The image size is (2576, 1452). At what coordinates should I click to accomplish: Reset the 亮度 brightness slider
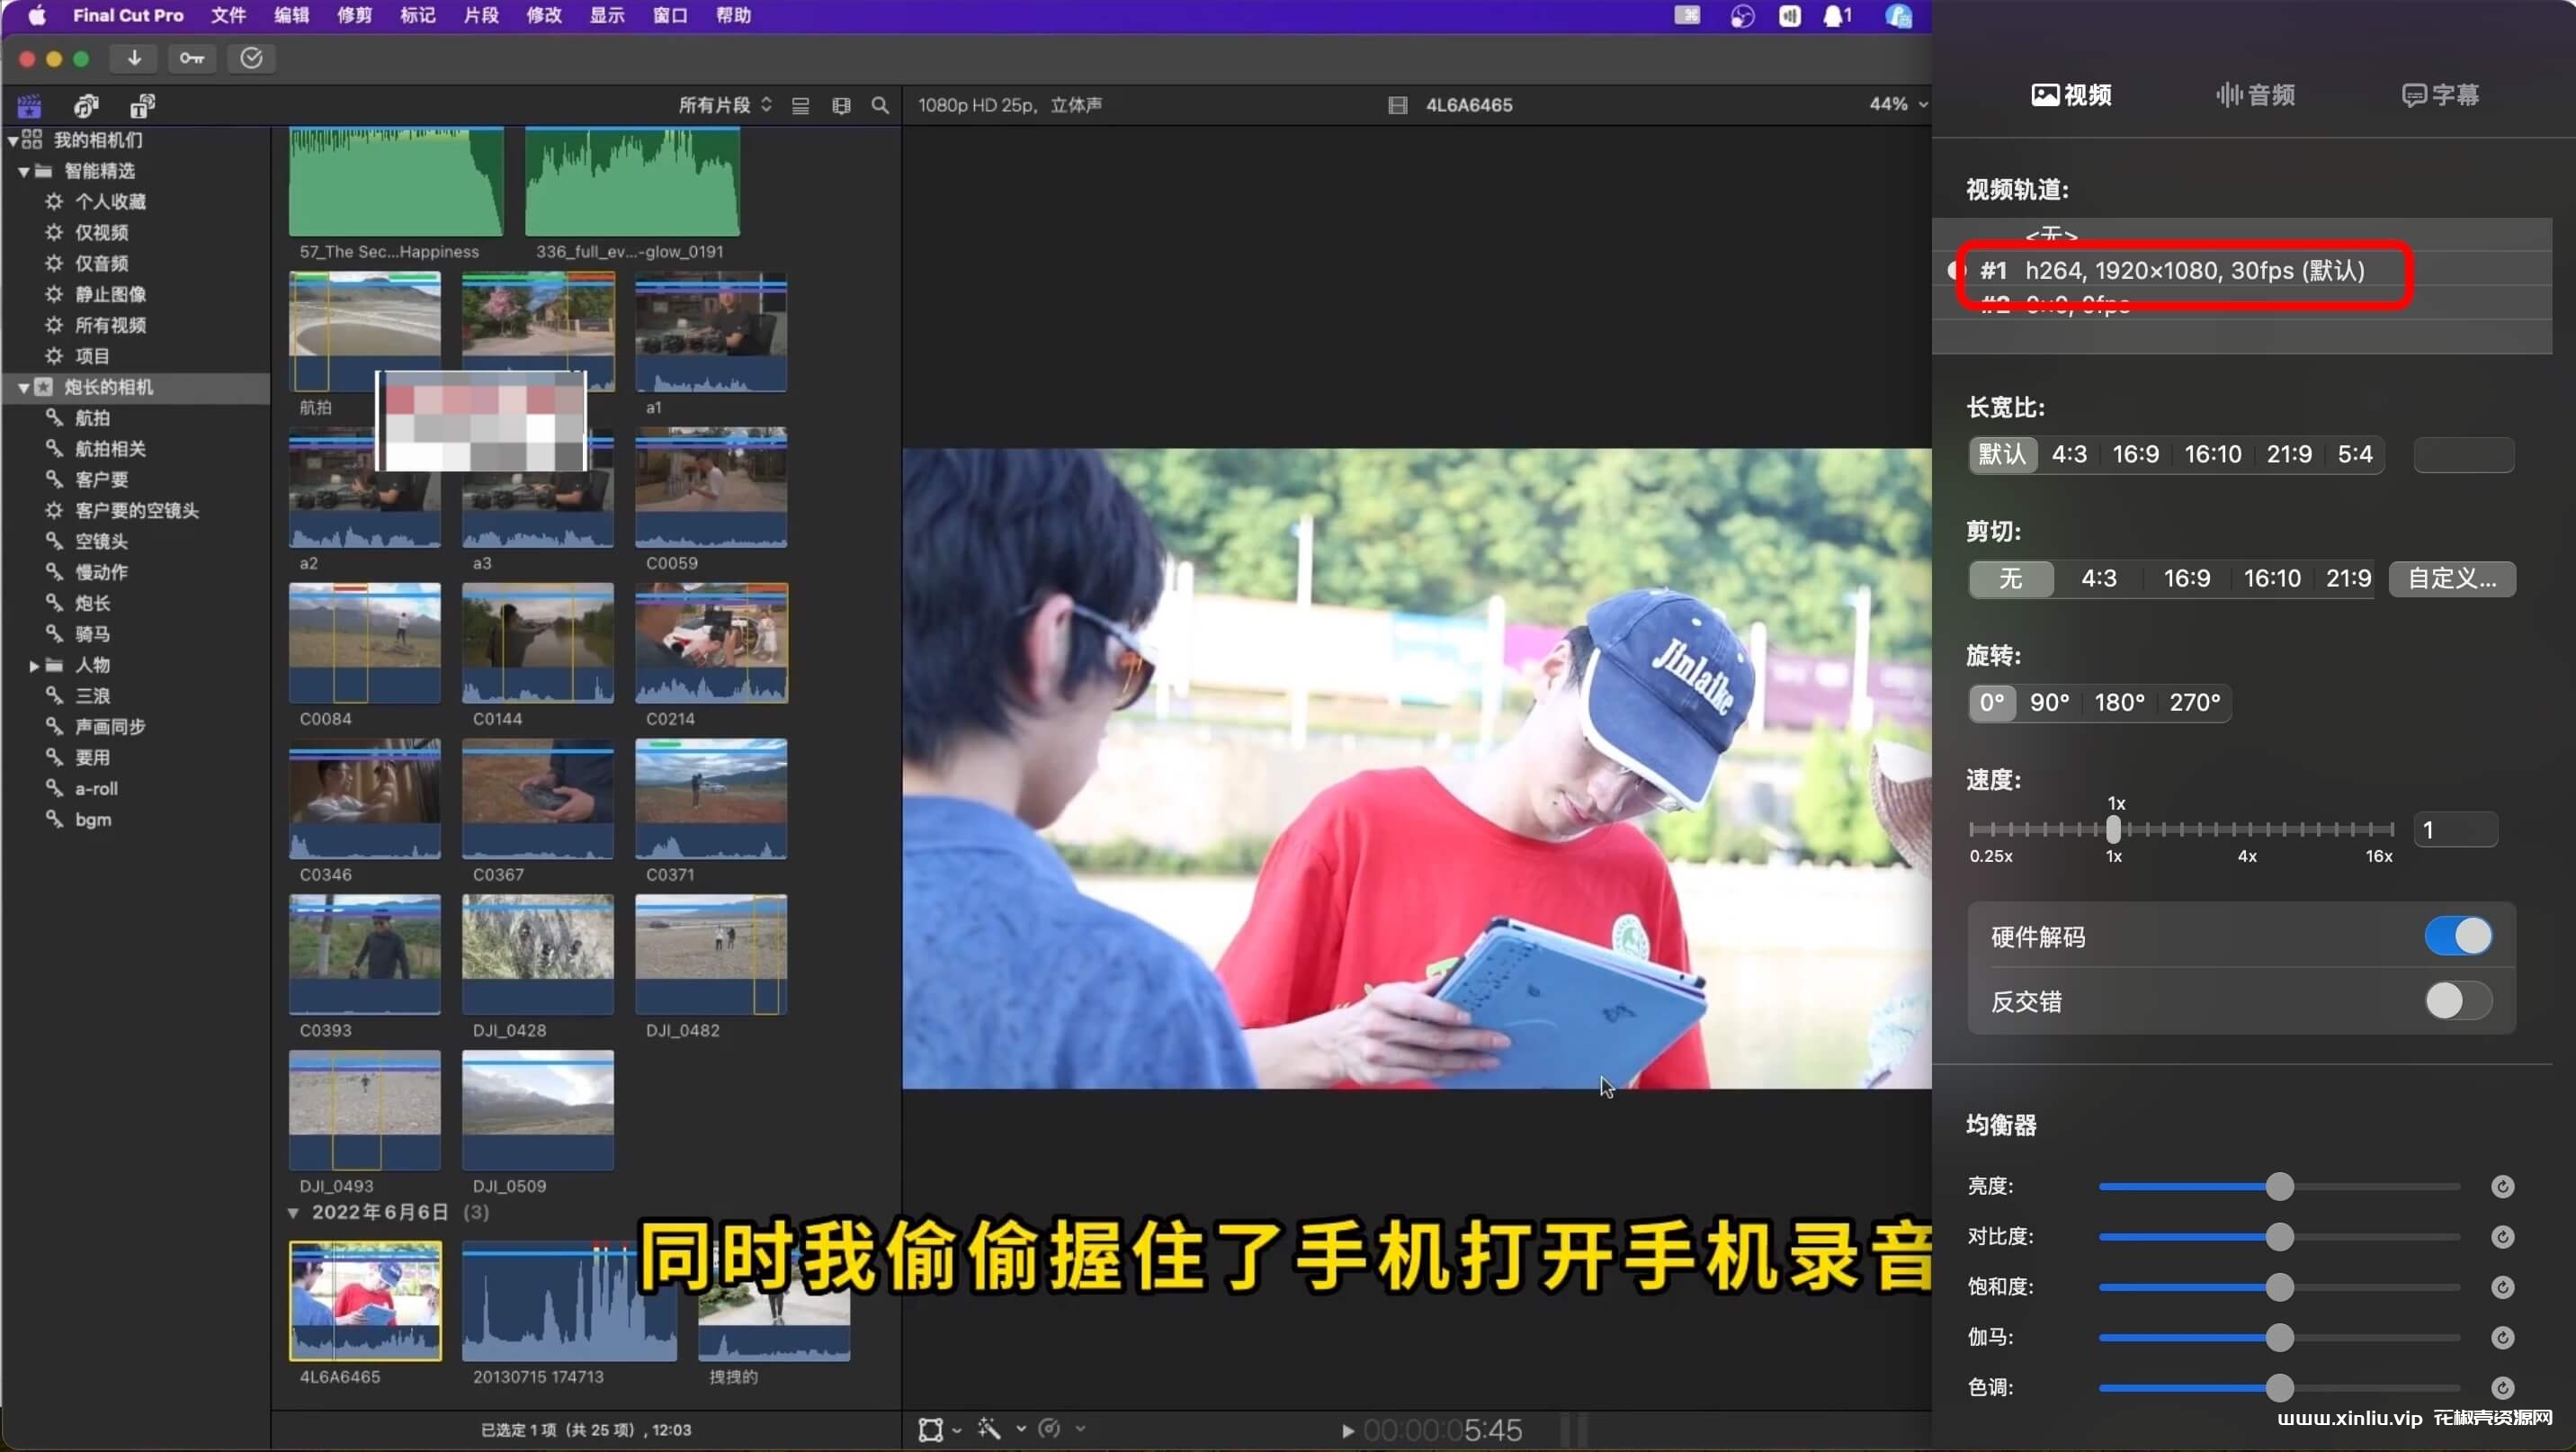(x=2502, y=1186)
